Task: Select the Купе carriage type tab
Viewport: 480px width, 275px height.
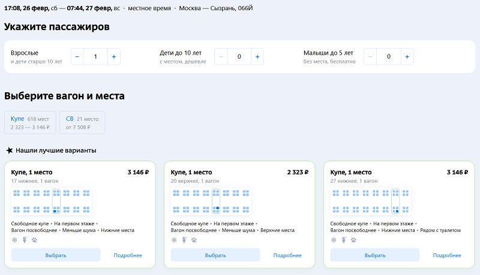Action: (x=31, y=123)
